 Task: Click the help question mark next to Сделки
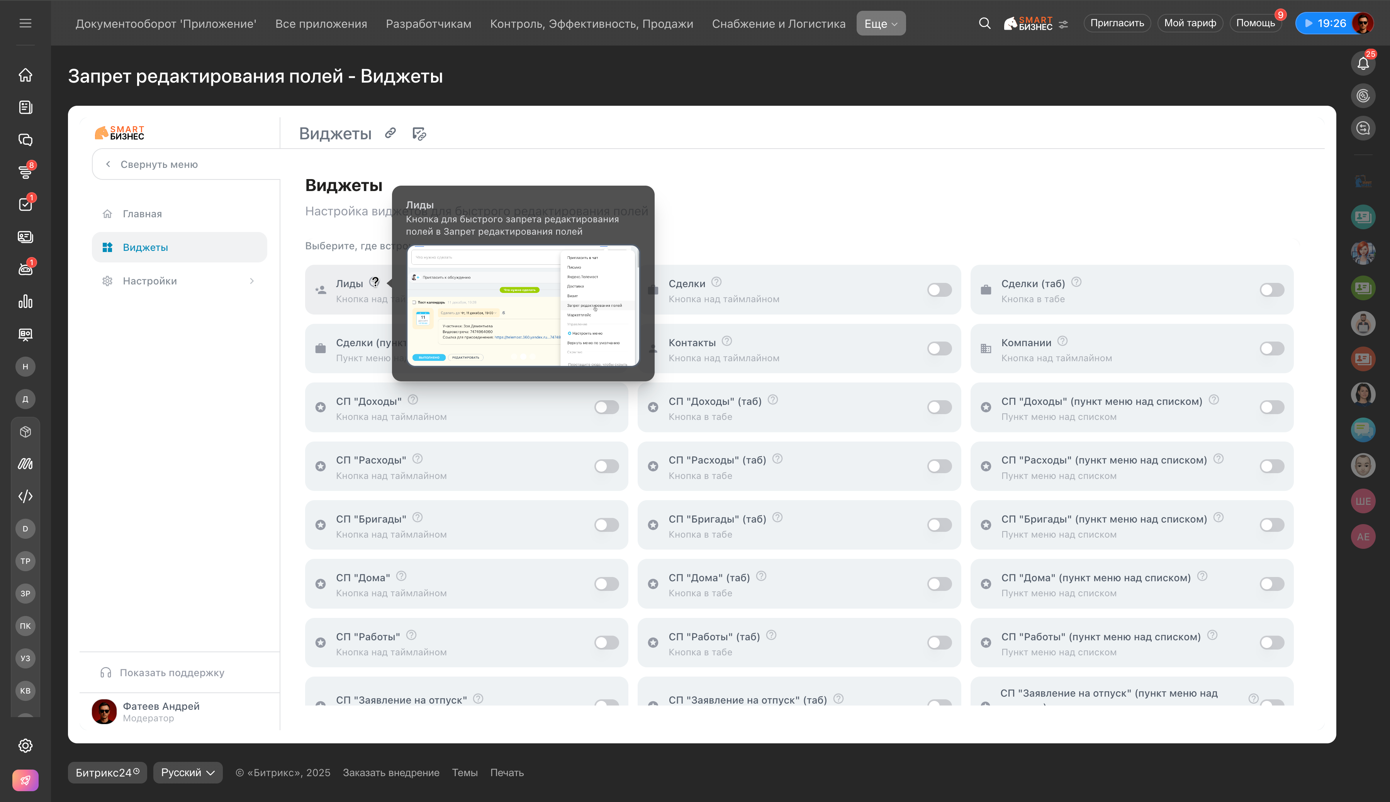pos(716,282)
